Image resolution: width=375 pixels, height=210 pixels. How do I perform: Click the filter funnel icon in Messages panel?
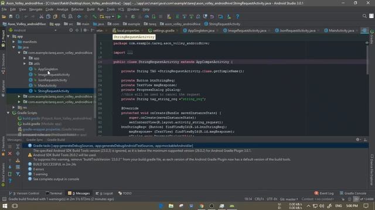(x=18, y=174)
